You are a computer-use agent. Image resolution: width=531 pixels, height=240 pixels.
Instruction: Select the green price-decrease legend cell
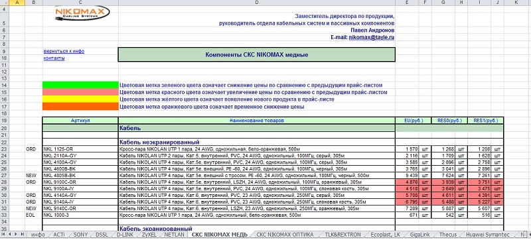[x=80, y=85]
